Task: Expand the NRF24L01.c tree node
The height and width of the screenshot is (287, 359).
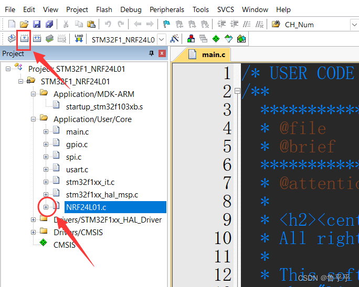Action: (x=46, y=207)
